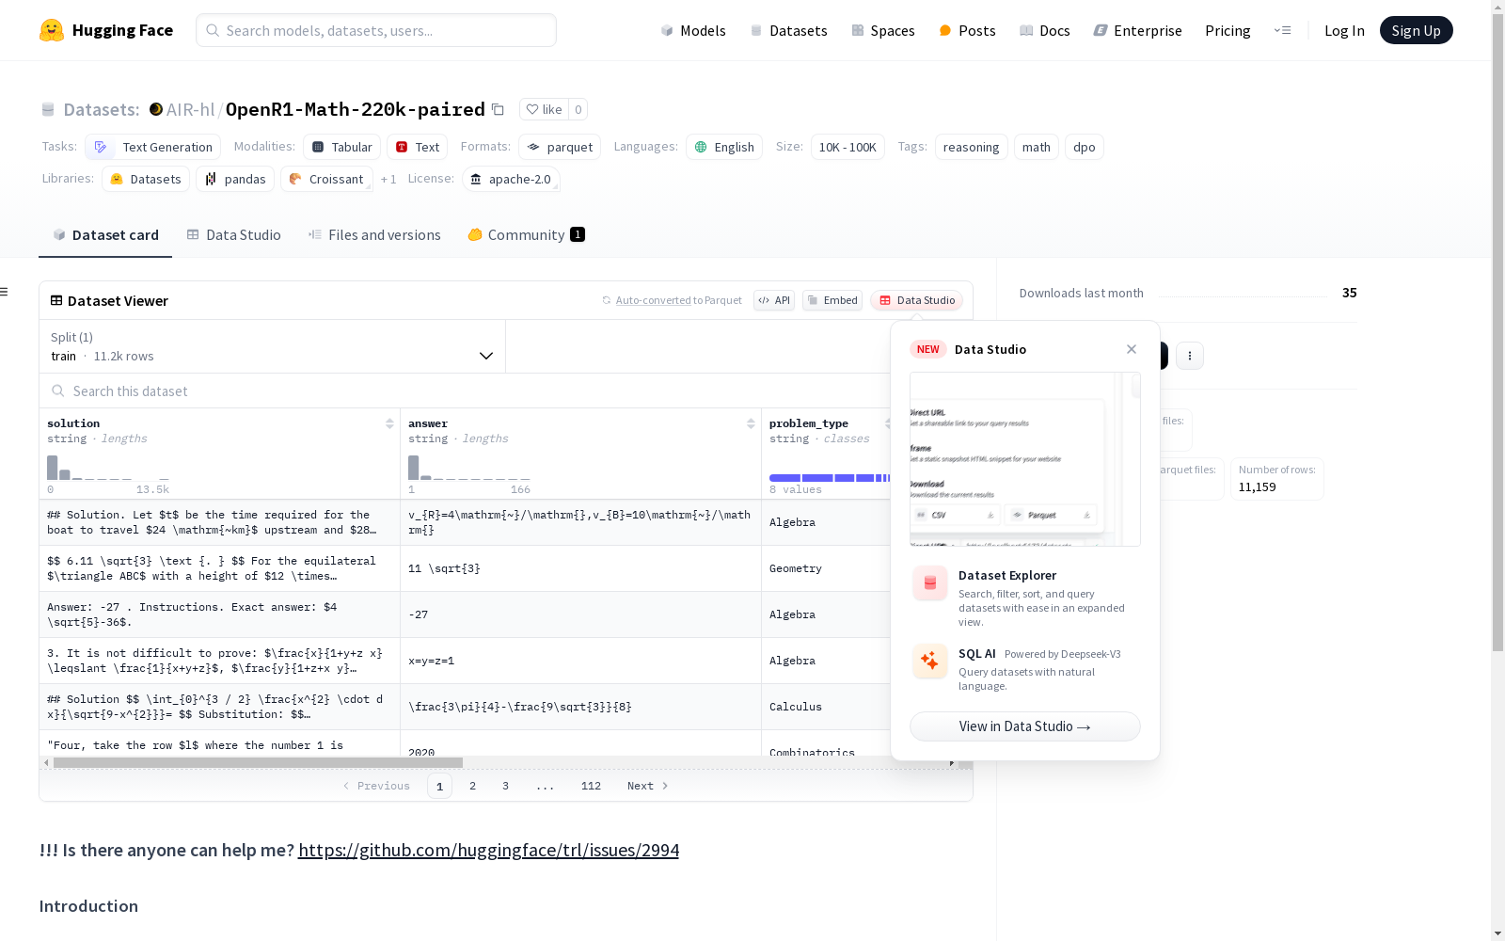Click the pandas library tag
1505x941 pixels.
pos(235,179)
